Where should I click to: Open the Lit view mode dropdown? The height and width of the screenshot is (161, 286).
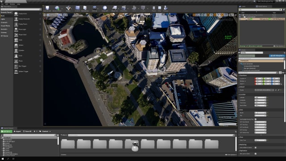click(x=60, y=15)
